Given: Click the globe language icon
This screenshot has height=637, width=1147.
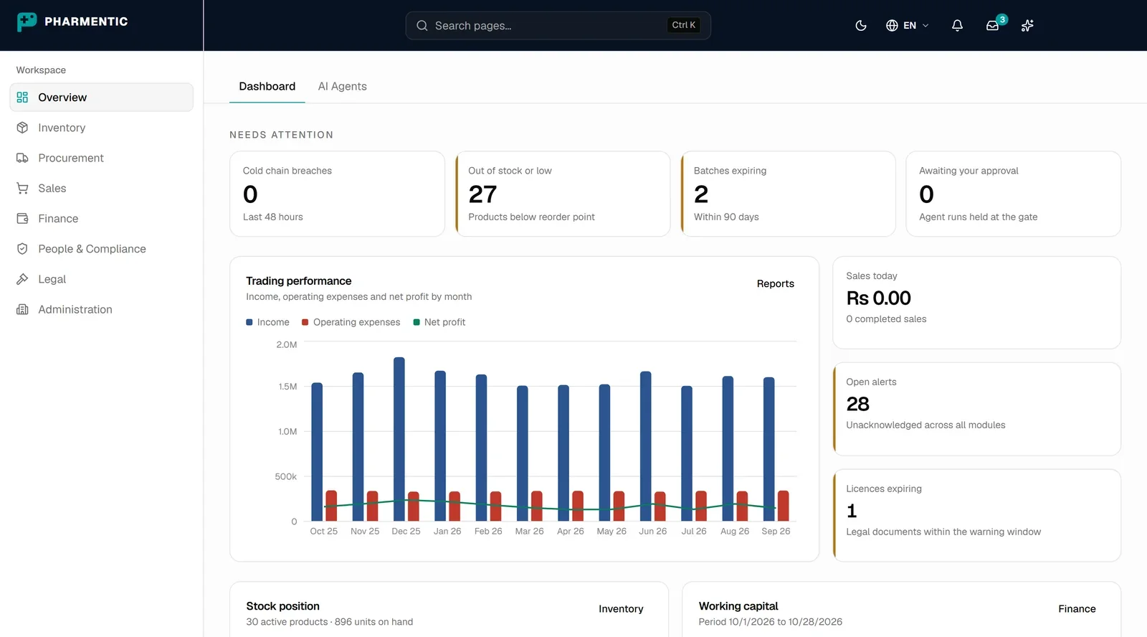Looking at the screenshot, I should pyautogui.click(x=892, y=26).
